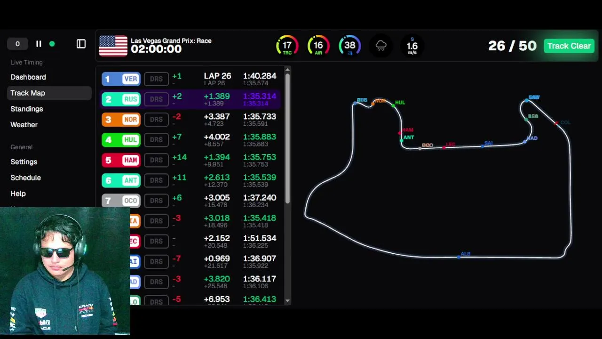Viewport: 602px width, 339px height.
Task: Select the ANT driver tag in position 6
Action: coord(121,180)
